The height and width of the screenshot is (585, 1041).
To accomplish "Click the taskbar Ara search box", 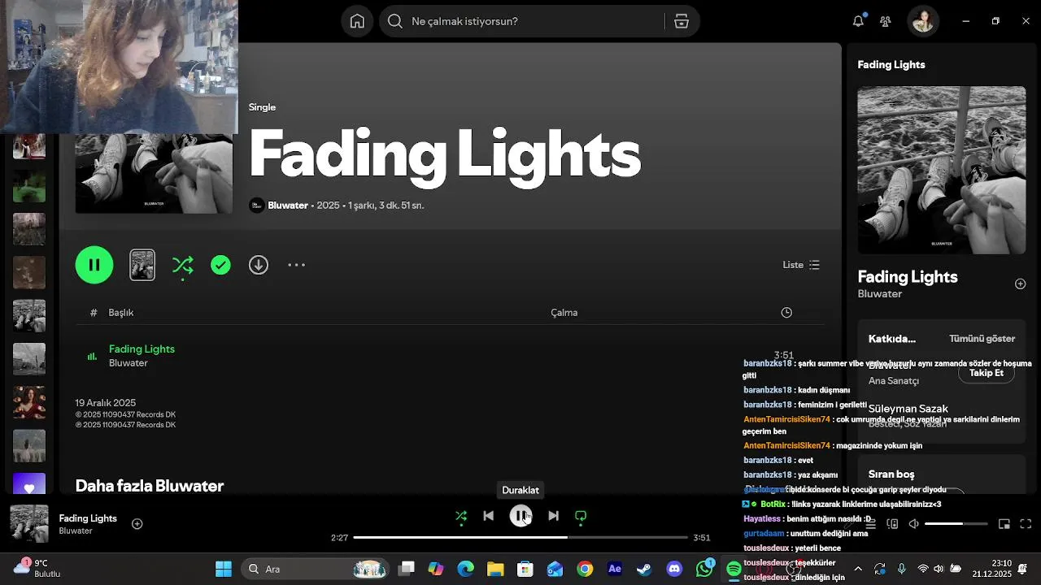I will (x=317, y=569).
